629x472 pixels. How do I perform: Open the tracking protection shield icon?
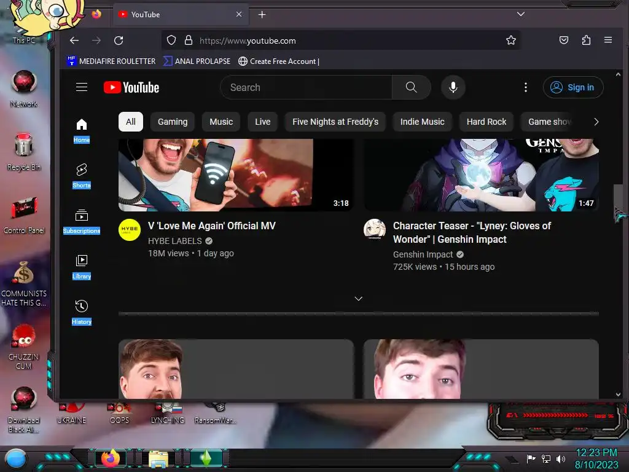(x=171, y=40)
